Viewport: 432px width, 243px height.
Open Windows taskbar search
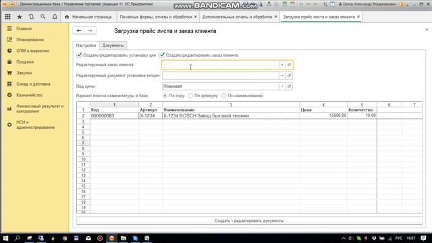click(x=18, y=238)
